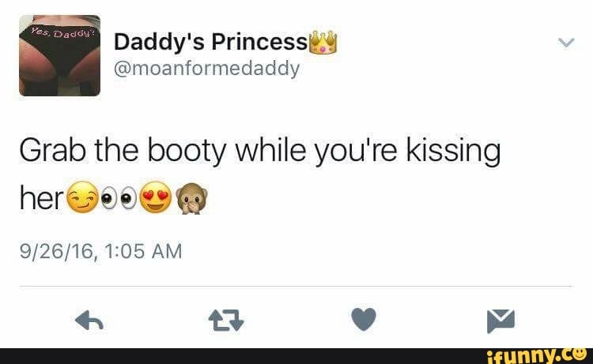Click the crown emoji beside name
Viewport: 593px width, 364px height.
(323, 42)
